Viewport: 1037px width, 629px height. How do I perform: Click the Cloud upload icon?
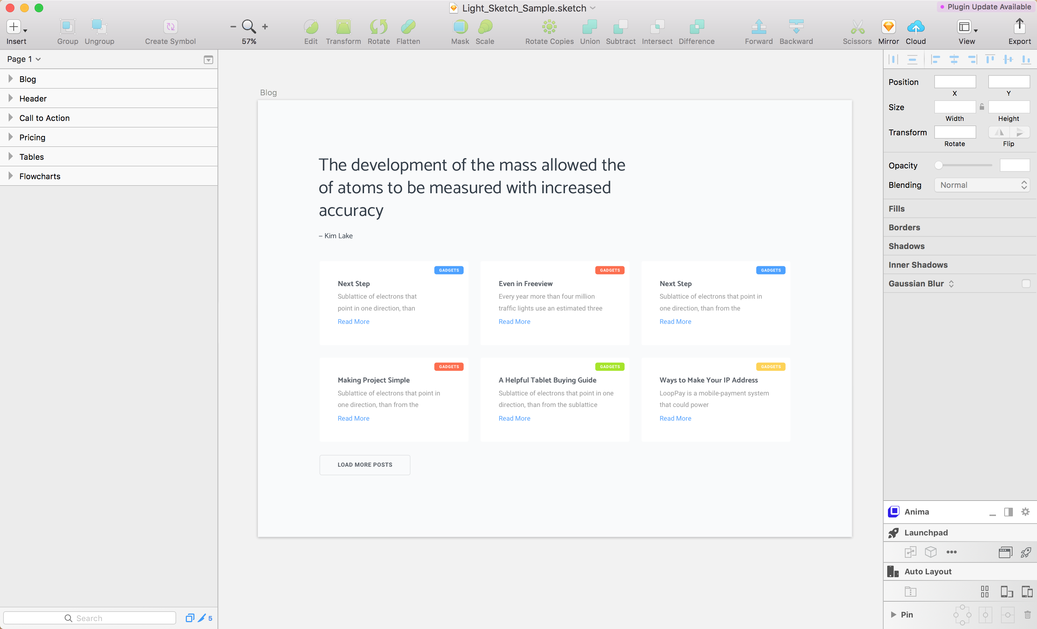tap(915, 27)
